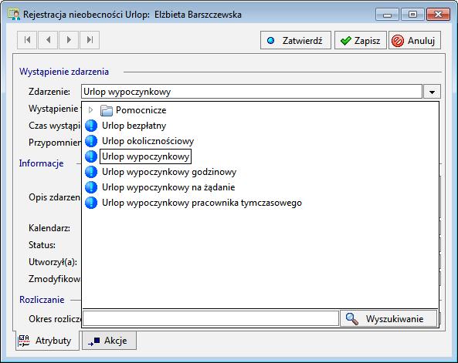Select Urlop wypoczynkowy pracownika tymczasowego
This screenshot has width=458, height=363.
tap(202, 203)
